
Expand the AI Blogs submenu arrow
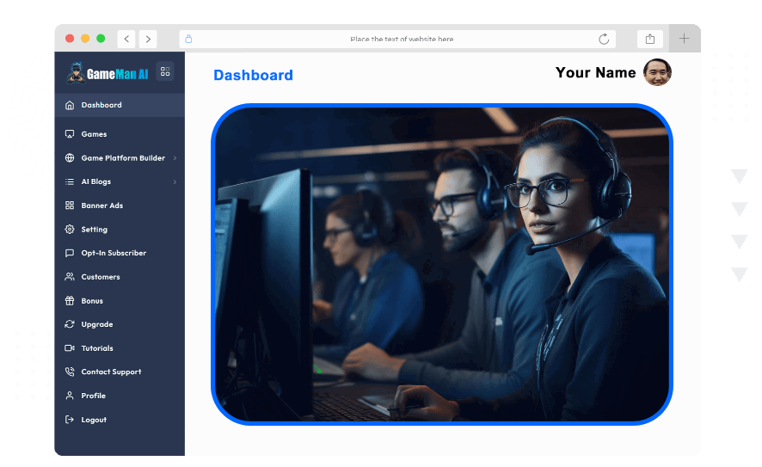pos(175,182)
